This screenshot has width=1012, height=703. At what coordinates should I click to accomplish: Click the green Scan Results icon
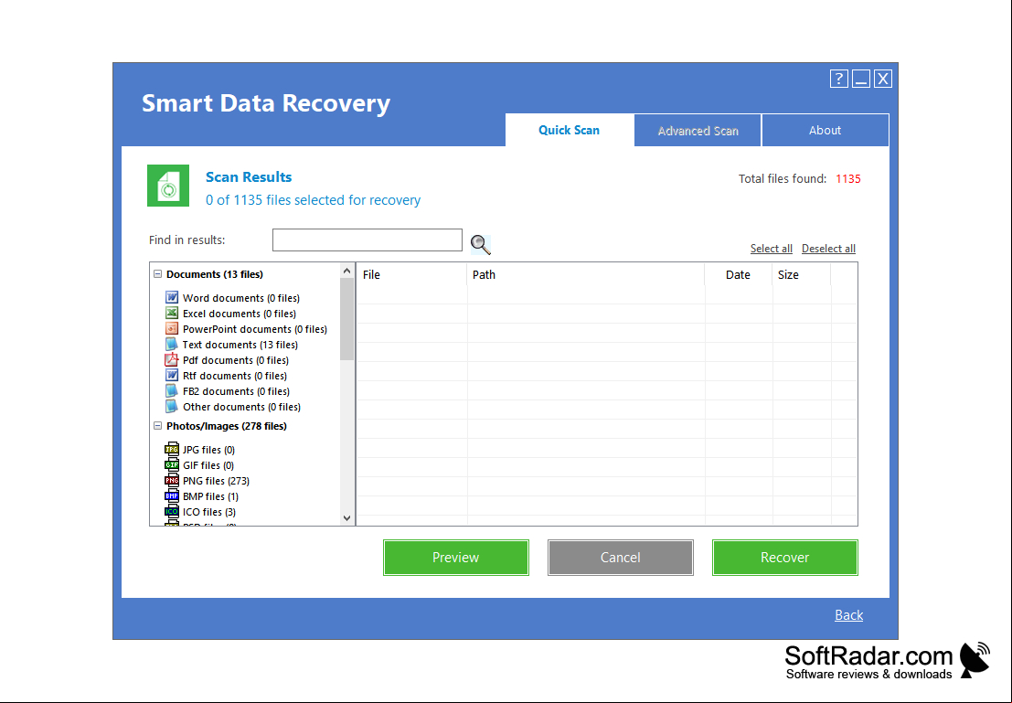168,186
